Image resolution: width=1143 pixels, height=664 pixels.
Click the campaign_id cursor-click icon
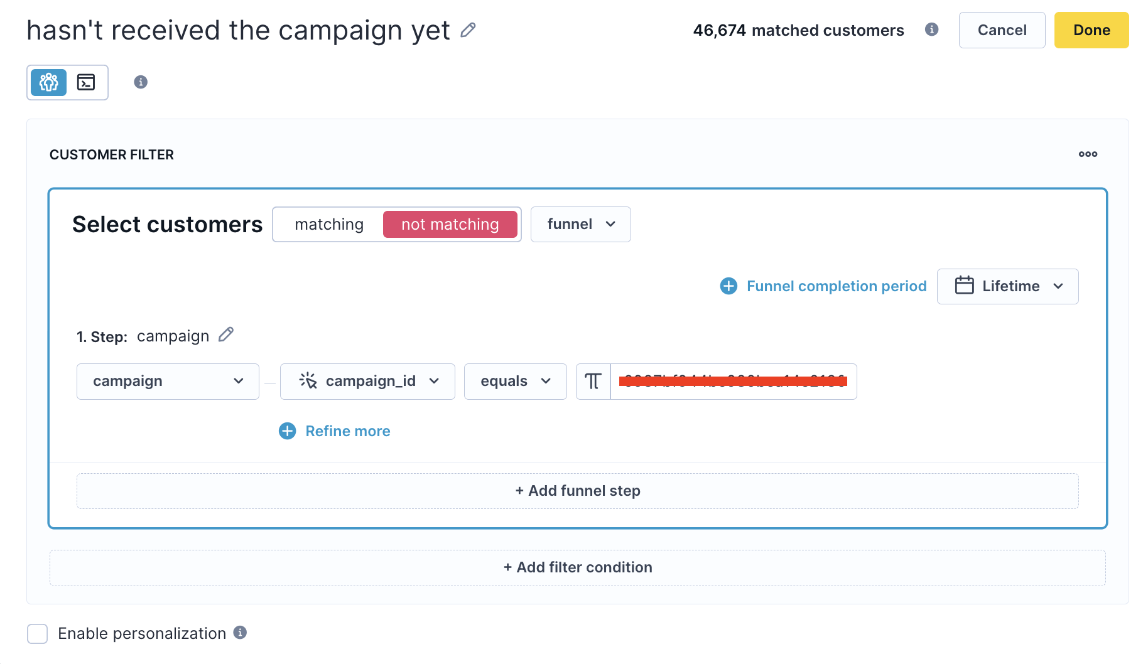point(308,380)
